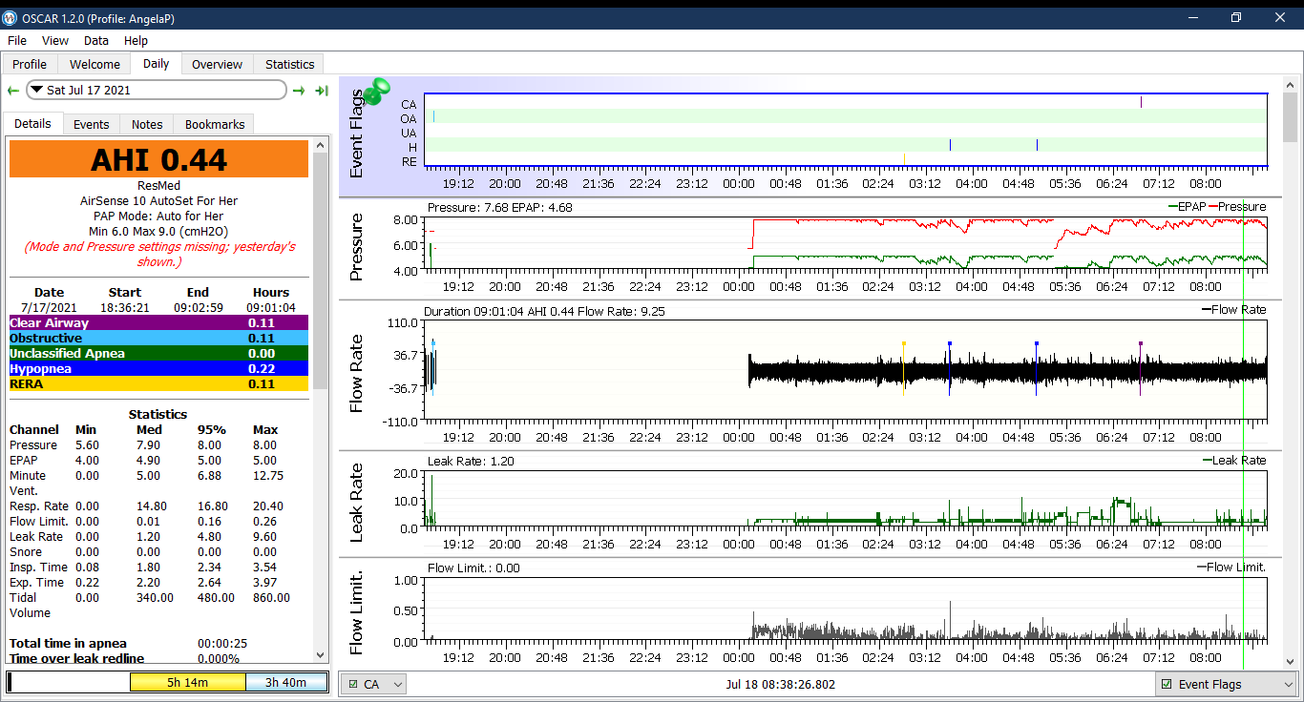The image size is (1304, 702).
Task: Switch to the Welcome tab
Action: (x=95, y=64)
